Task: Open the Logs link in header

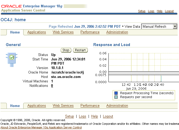Action: 151,11
